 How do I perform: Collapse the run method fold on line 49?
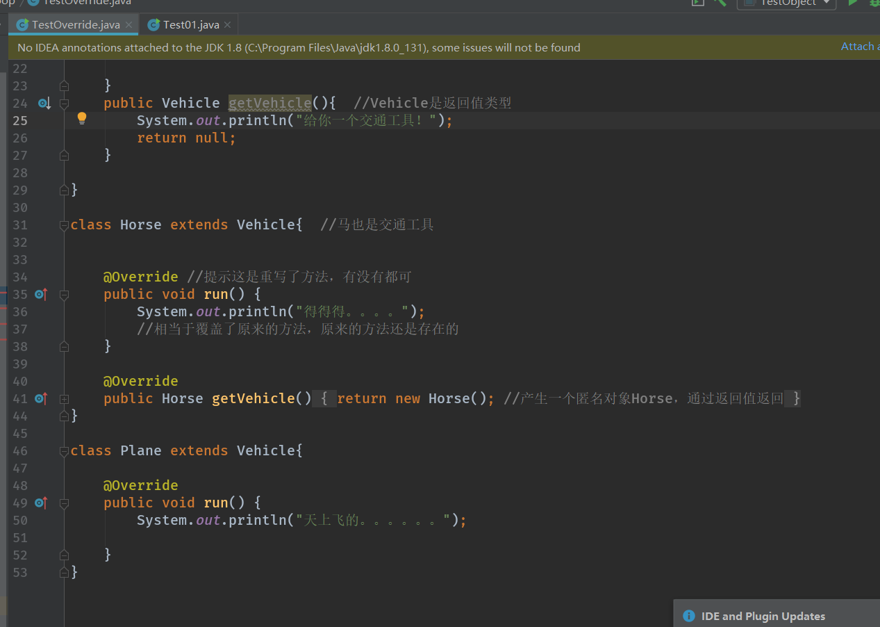pyautogui.click(x=64, y=503)
